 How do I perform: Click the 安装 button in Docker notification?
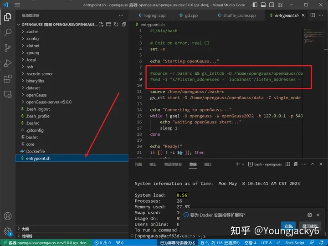coord(288,226)
